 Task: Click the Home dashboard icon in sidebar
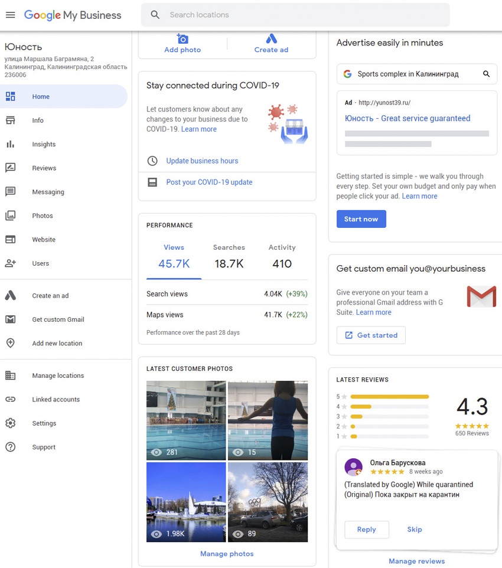tap(11, 96)
